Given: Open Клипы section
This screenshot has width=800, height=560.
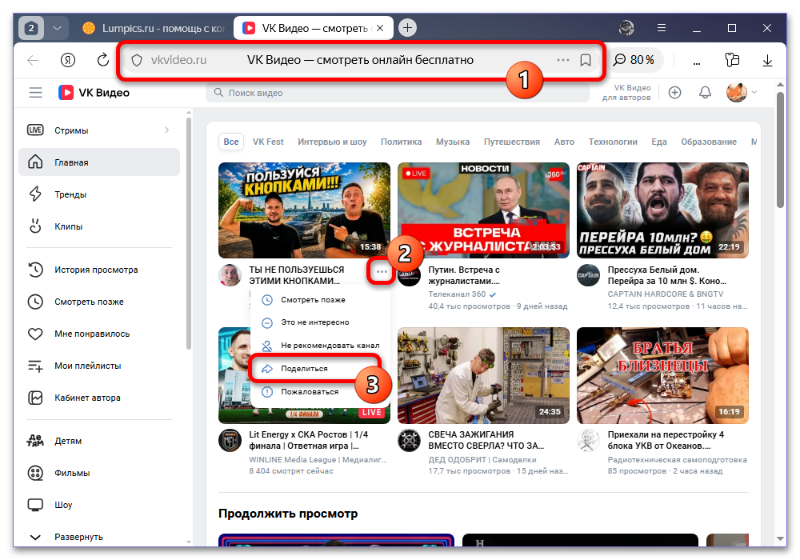Looking at the screenshot, I should [x=99, y=226].
